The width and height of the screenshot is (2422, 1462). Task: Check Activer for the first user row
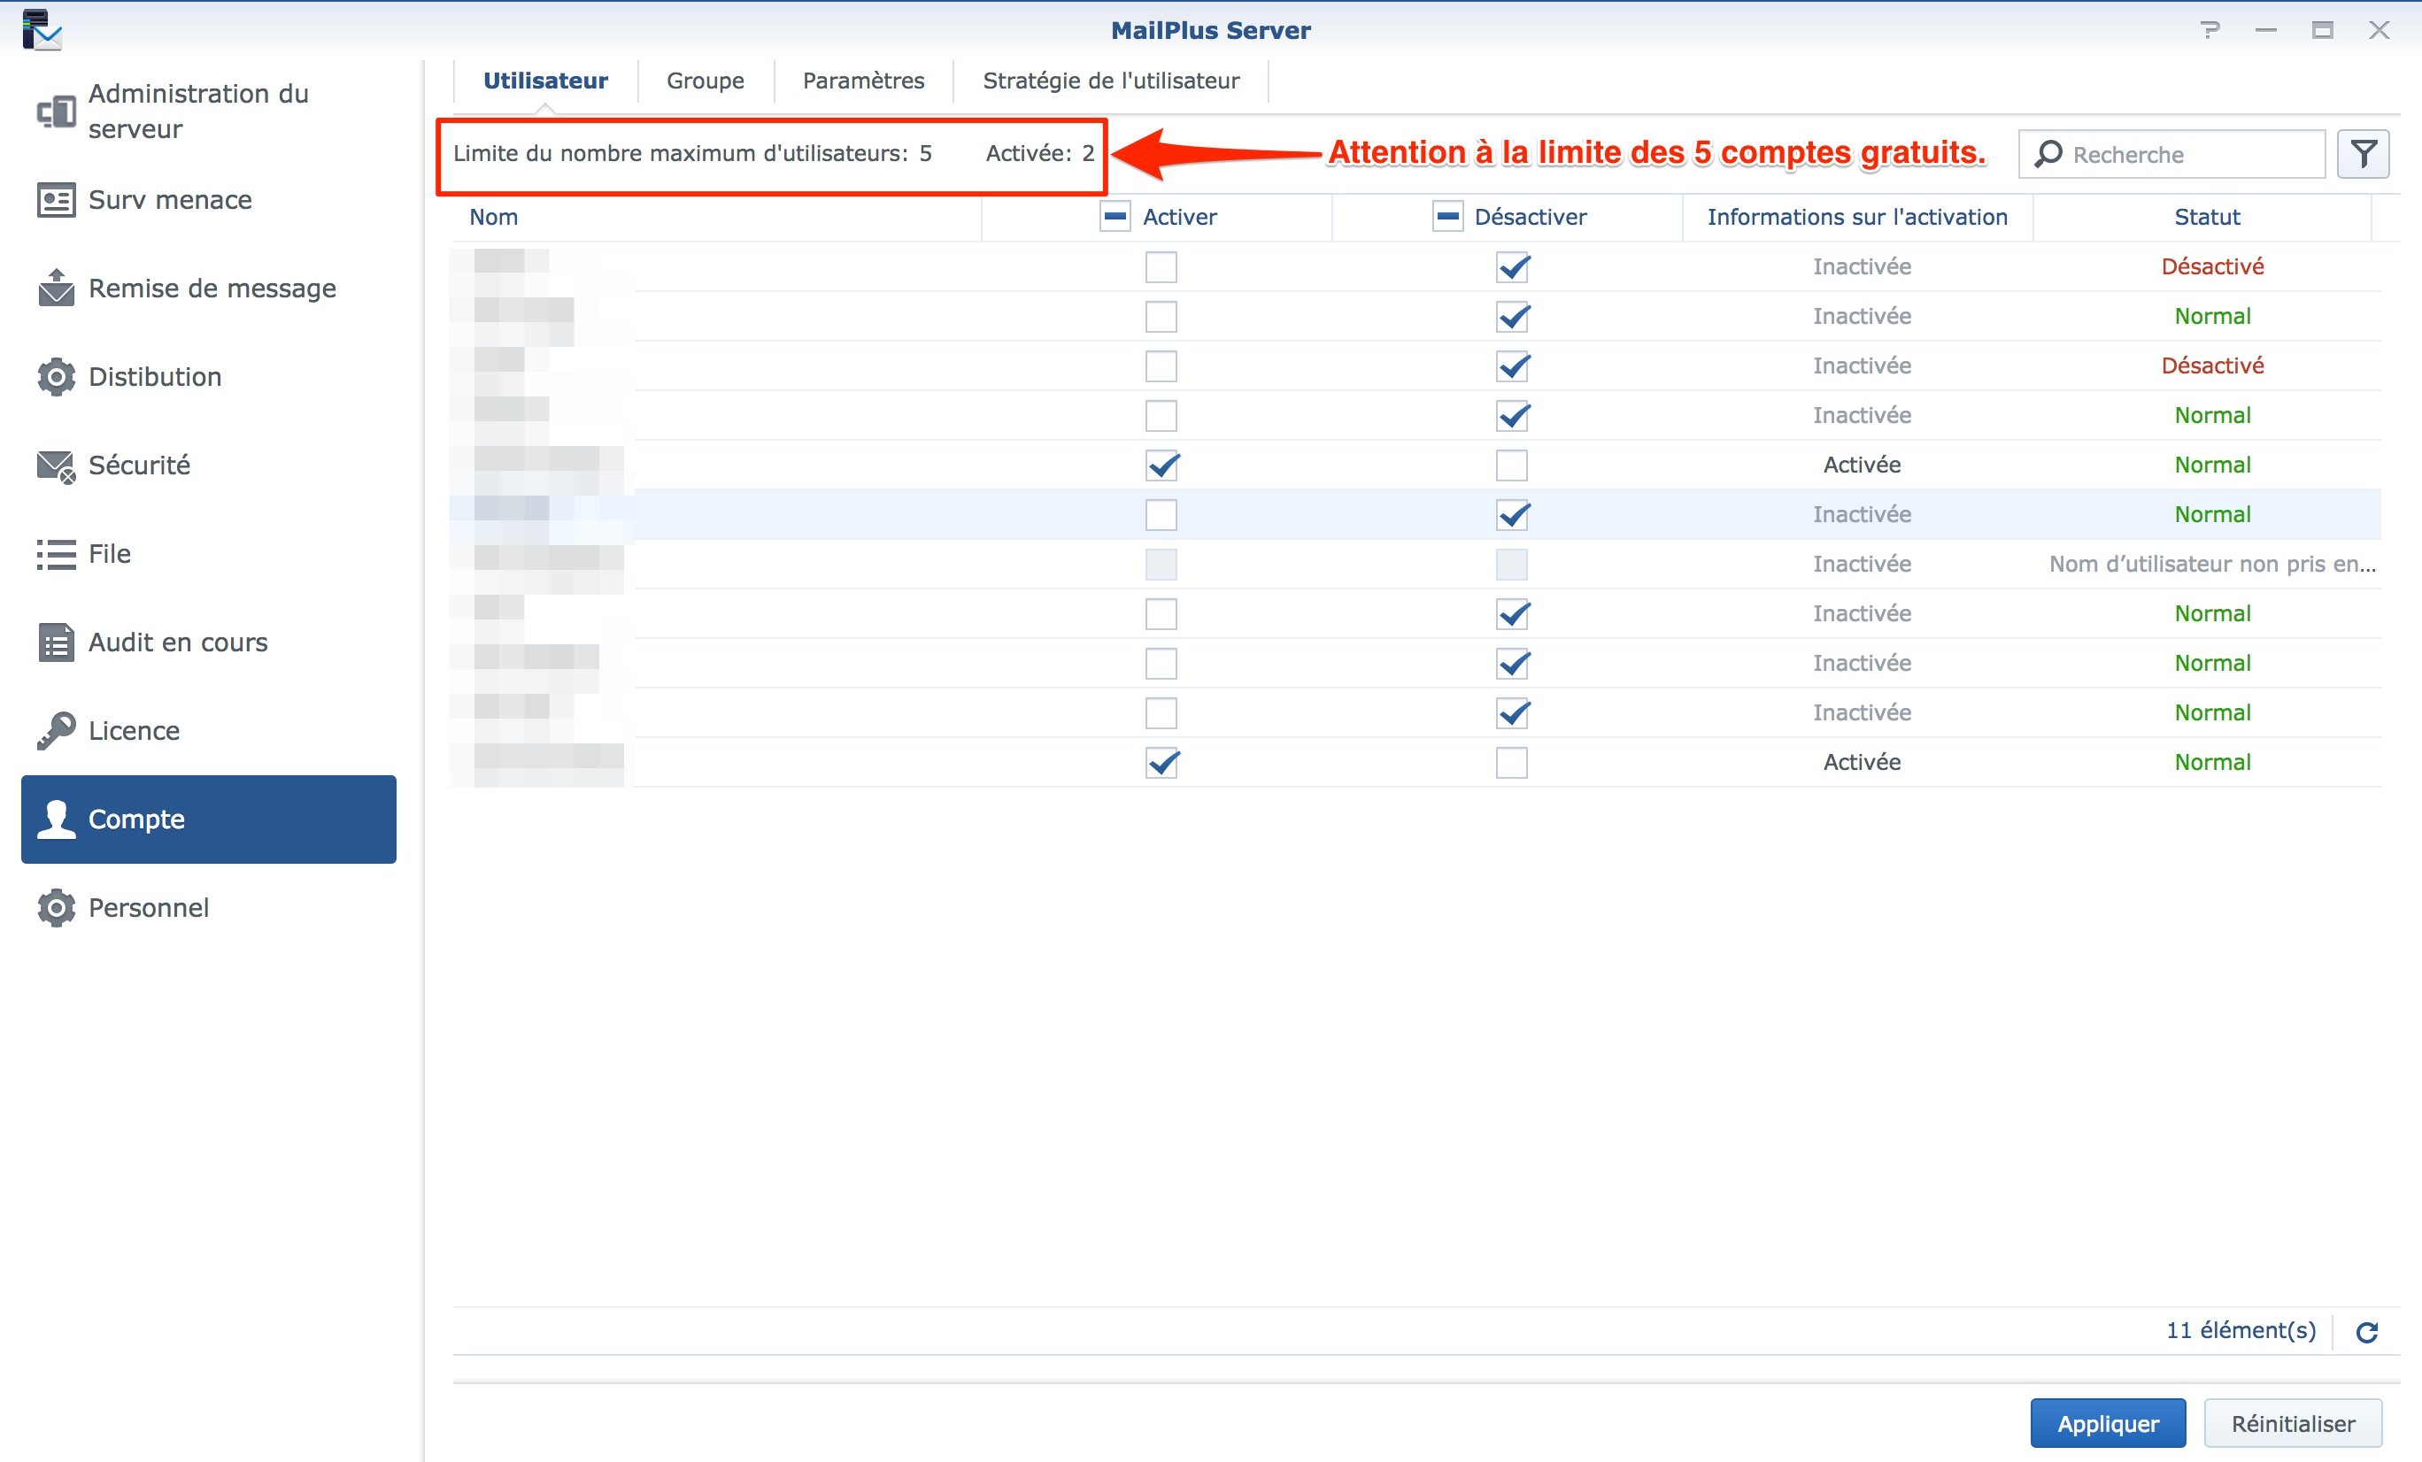tap(1161, 267)
